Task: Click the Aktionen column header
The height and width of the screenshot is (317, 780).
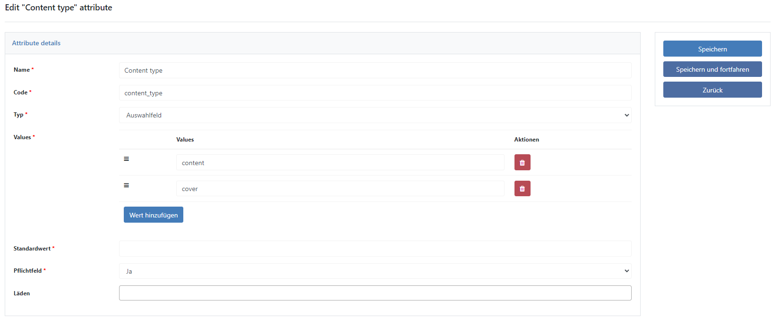Action: point(527,140)
